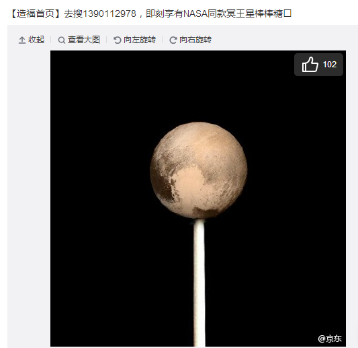Select the number 1390112978 in post text
This screenshot has width=358, height=348.
(x=109, y=13)
